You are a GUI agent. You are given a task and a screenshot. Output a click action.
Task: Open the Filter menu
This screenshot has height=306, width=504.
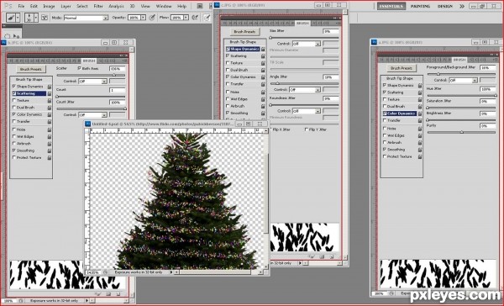pyautogui.click(x=98, y=6)
